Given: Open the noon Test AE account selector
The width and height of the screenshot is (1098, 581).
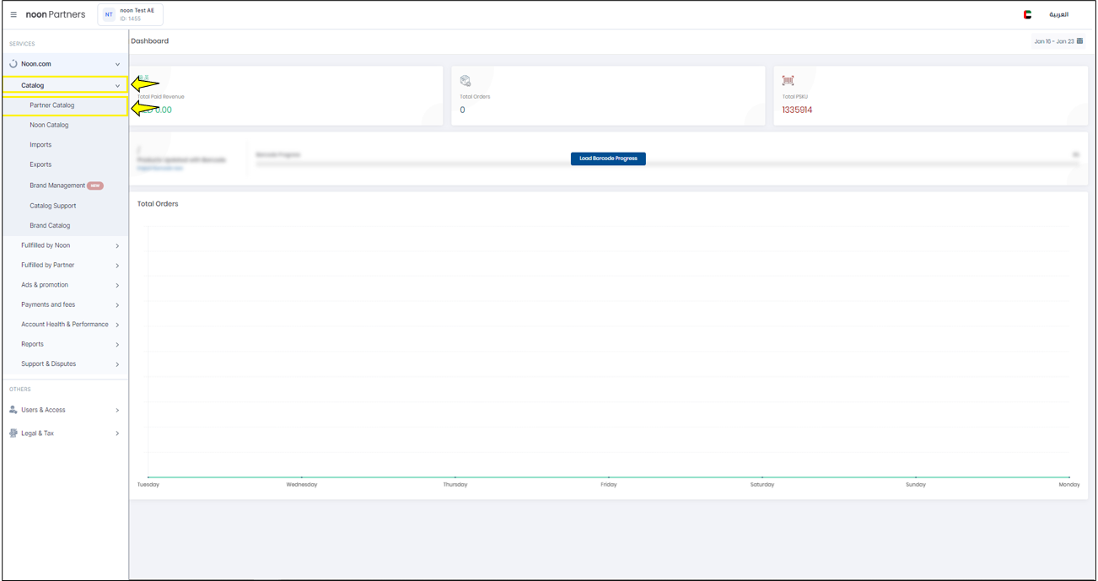Looking at the screenshot, I should coord(137,14).
